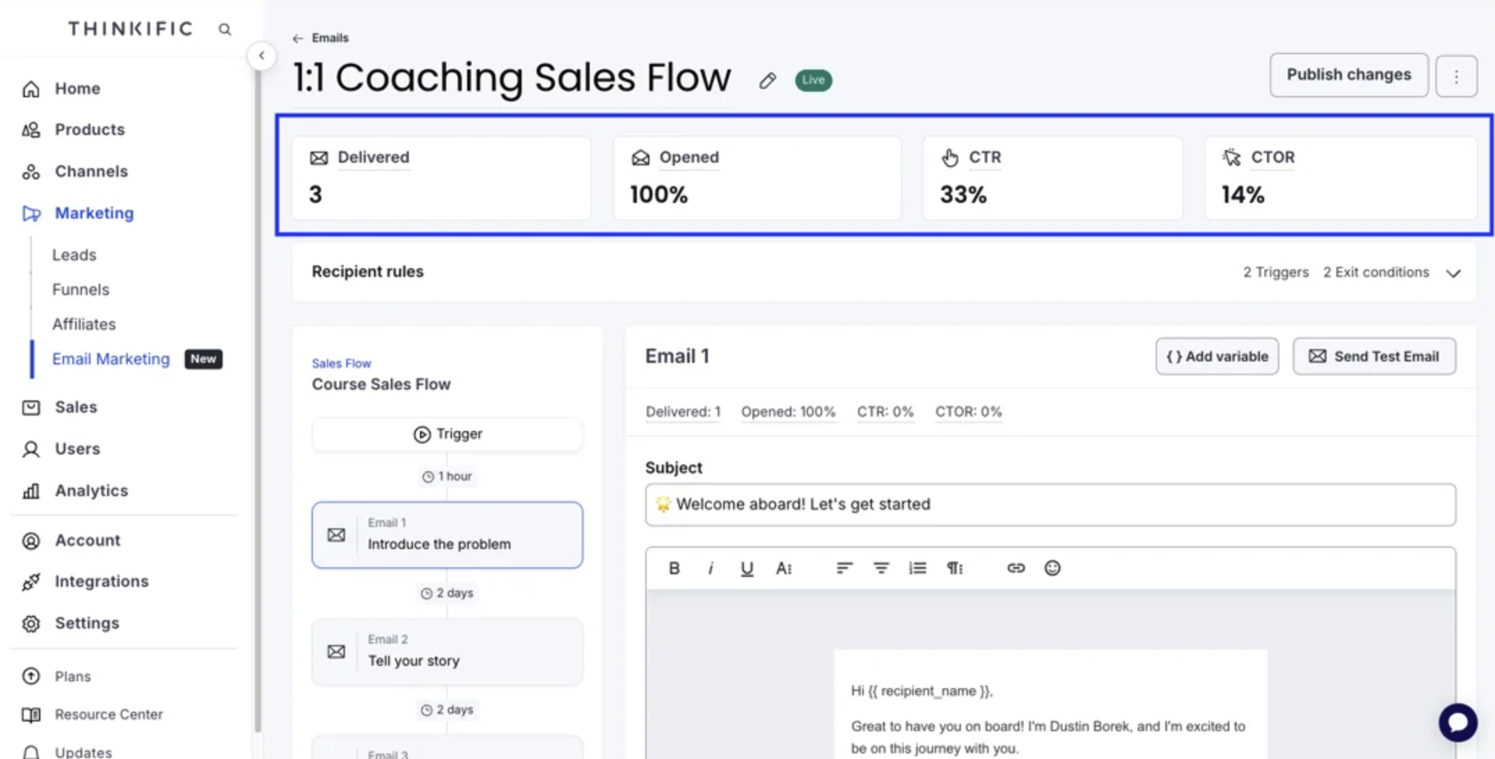This screenshot has height=759, width=1495.
Task: Click the 1 hour delay step
Action: 447,477
